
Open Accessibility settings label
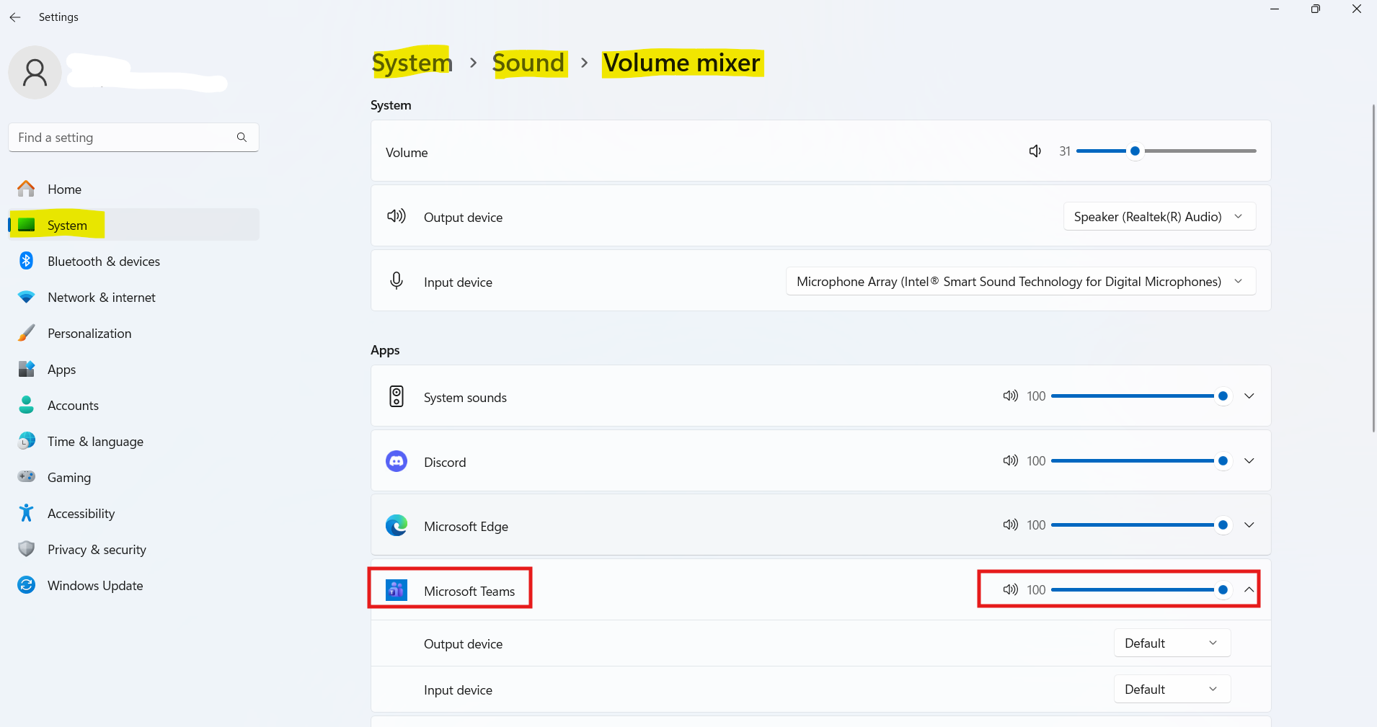click(81, 513)
